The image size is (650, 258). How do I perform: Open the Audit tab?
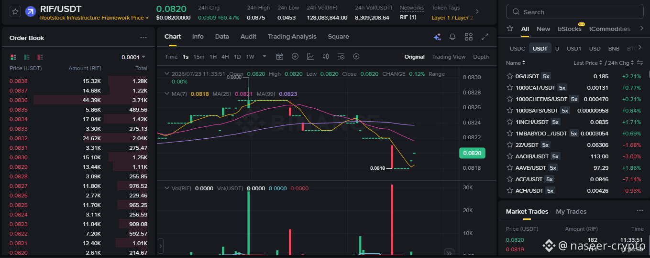click(248, 37)
